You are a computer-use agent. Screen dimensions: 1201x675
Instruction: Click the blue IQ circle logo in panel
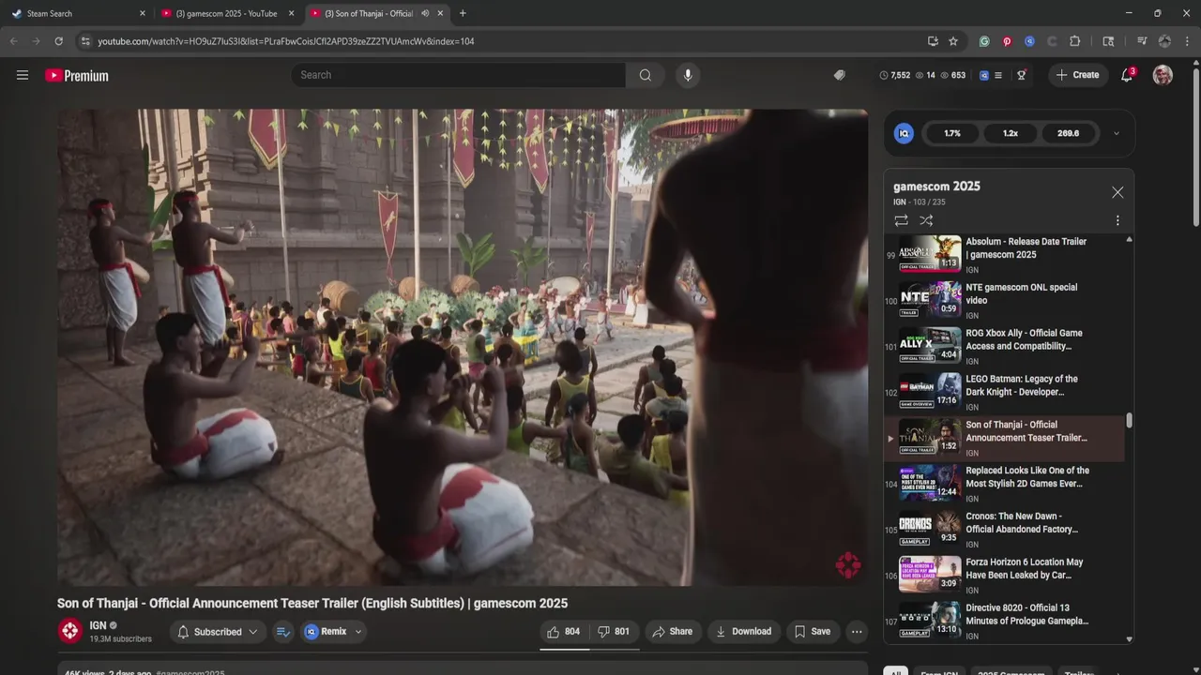click(904, 133)
